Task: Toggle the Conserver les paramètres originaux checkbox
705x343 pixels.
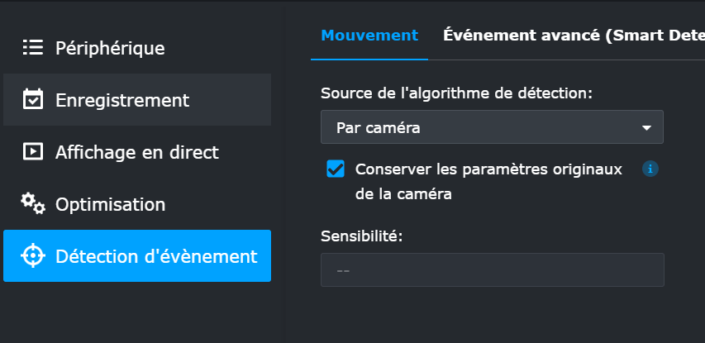Action: pos(336,169)
